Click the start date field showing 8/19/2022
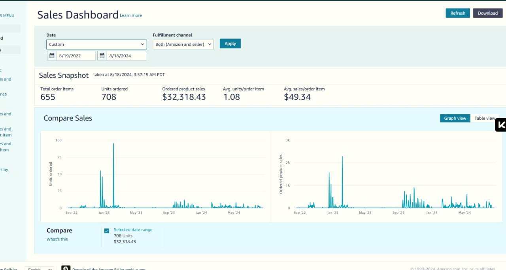Screen dimensions: 506x270 pyautogui.click(x=76, y=56)
